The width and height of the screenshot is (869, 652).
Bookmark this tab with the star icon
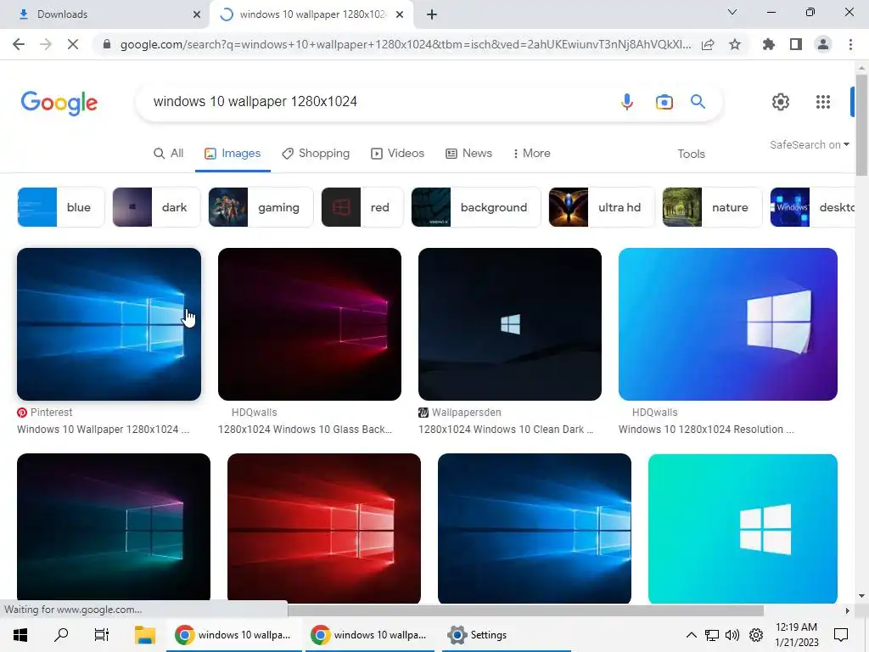coord(735,44)
